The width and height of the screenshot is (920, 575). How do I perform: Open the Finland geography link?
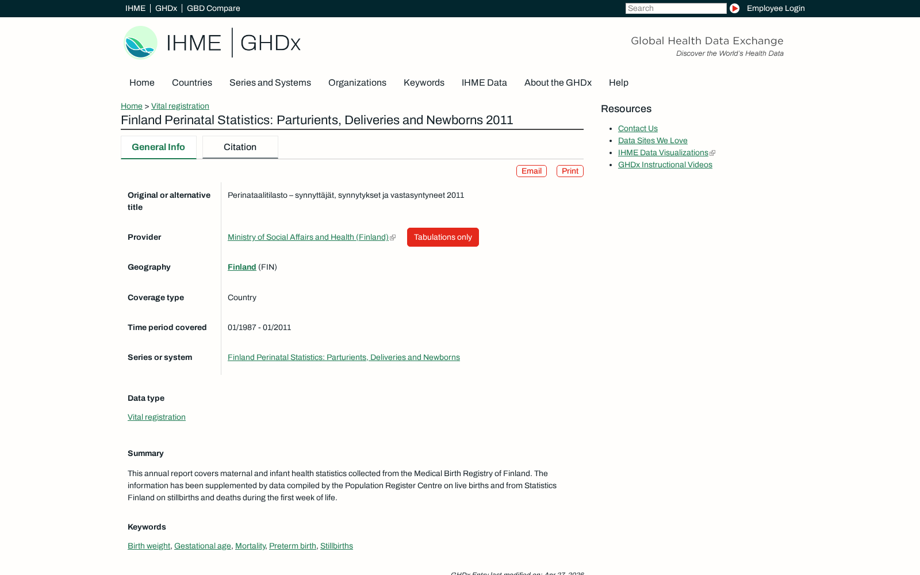coord(241,267)
